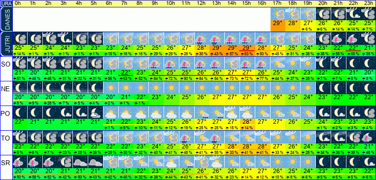Select the TO 13h thunderstorm icon
The height and width of the screenshot is (180, 376).
[217, 137]
